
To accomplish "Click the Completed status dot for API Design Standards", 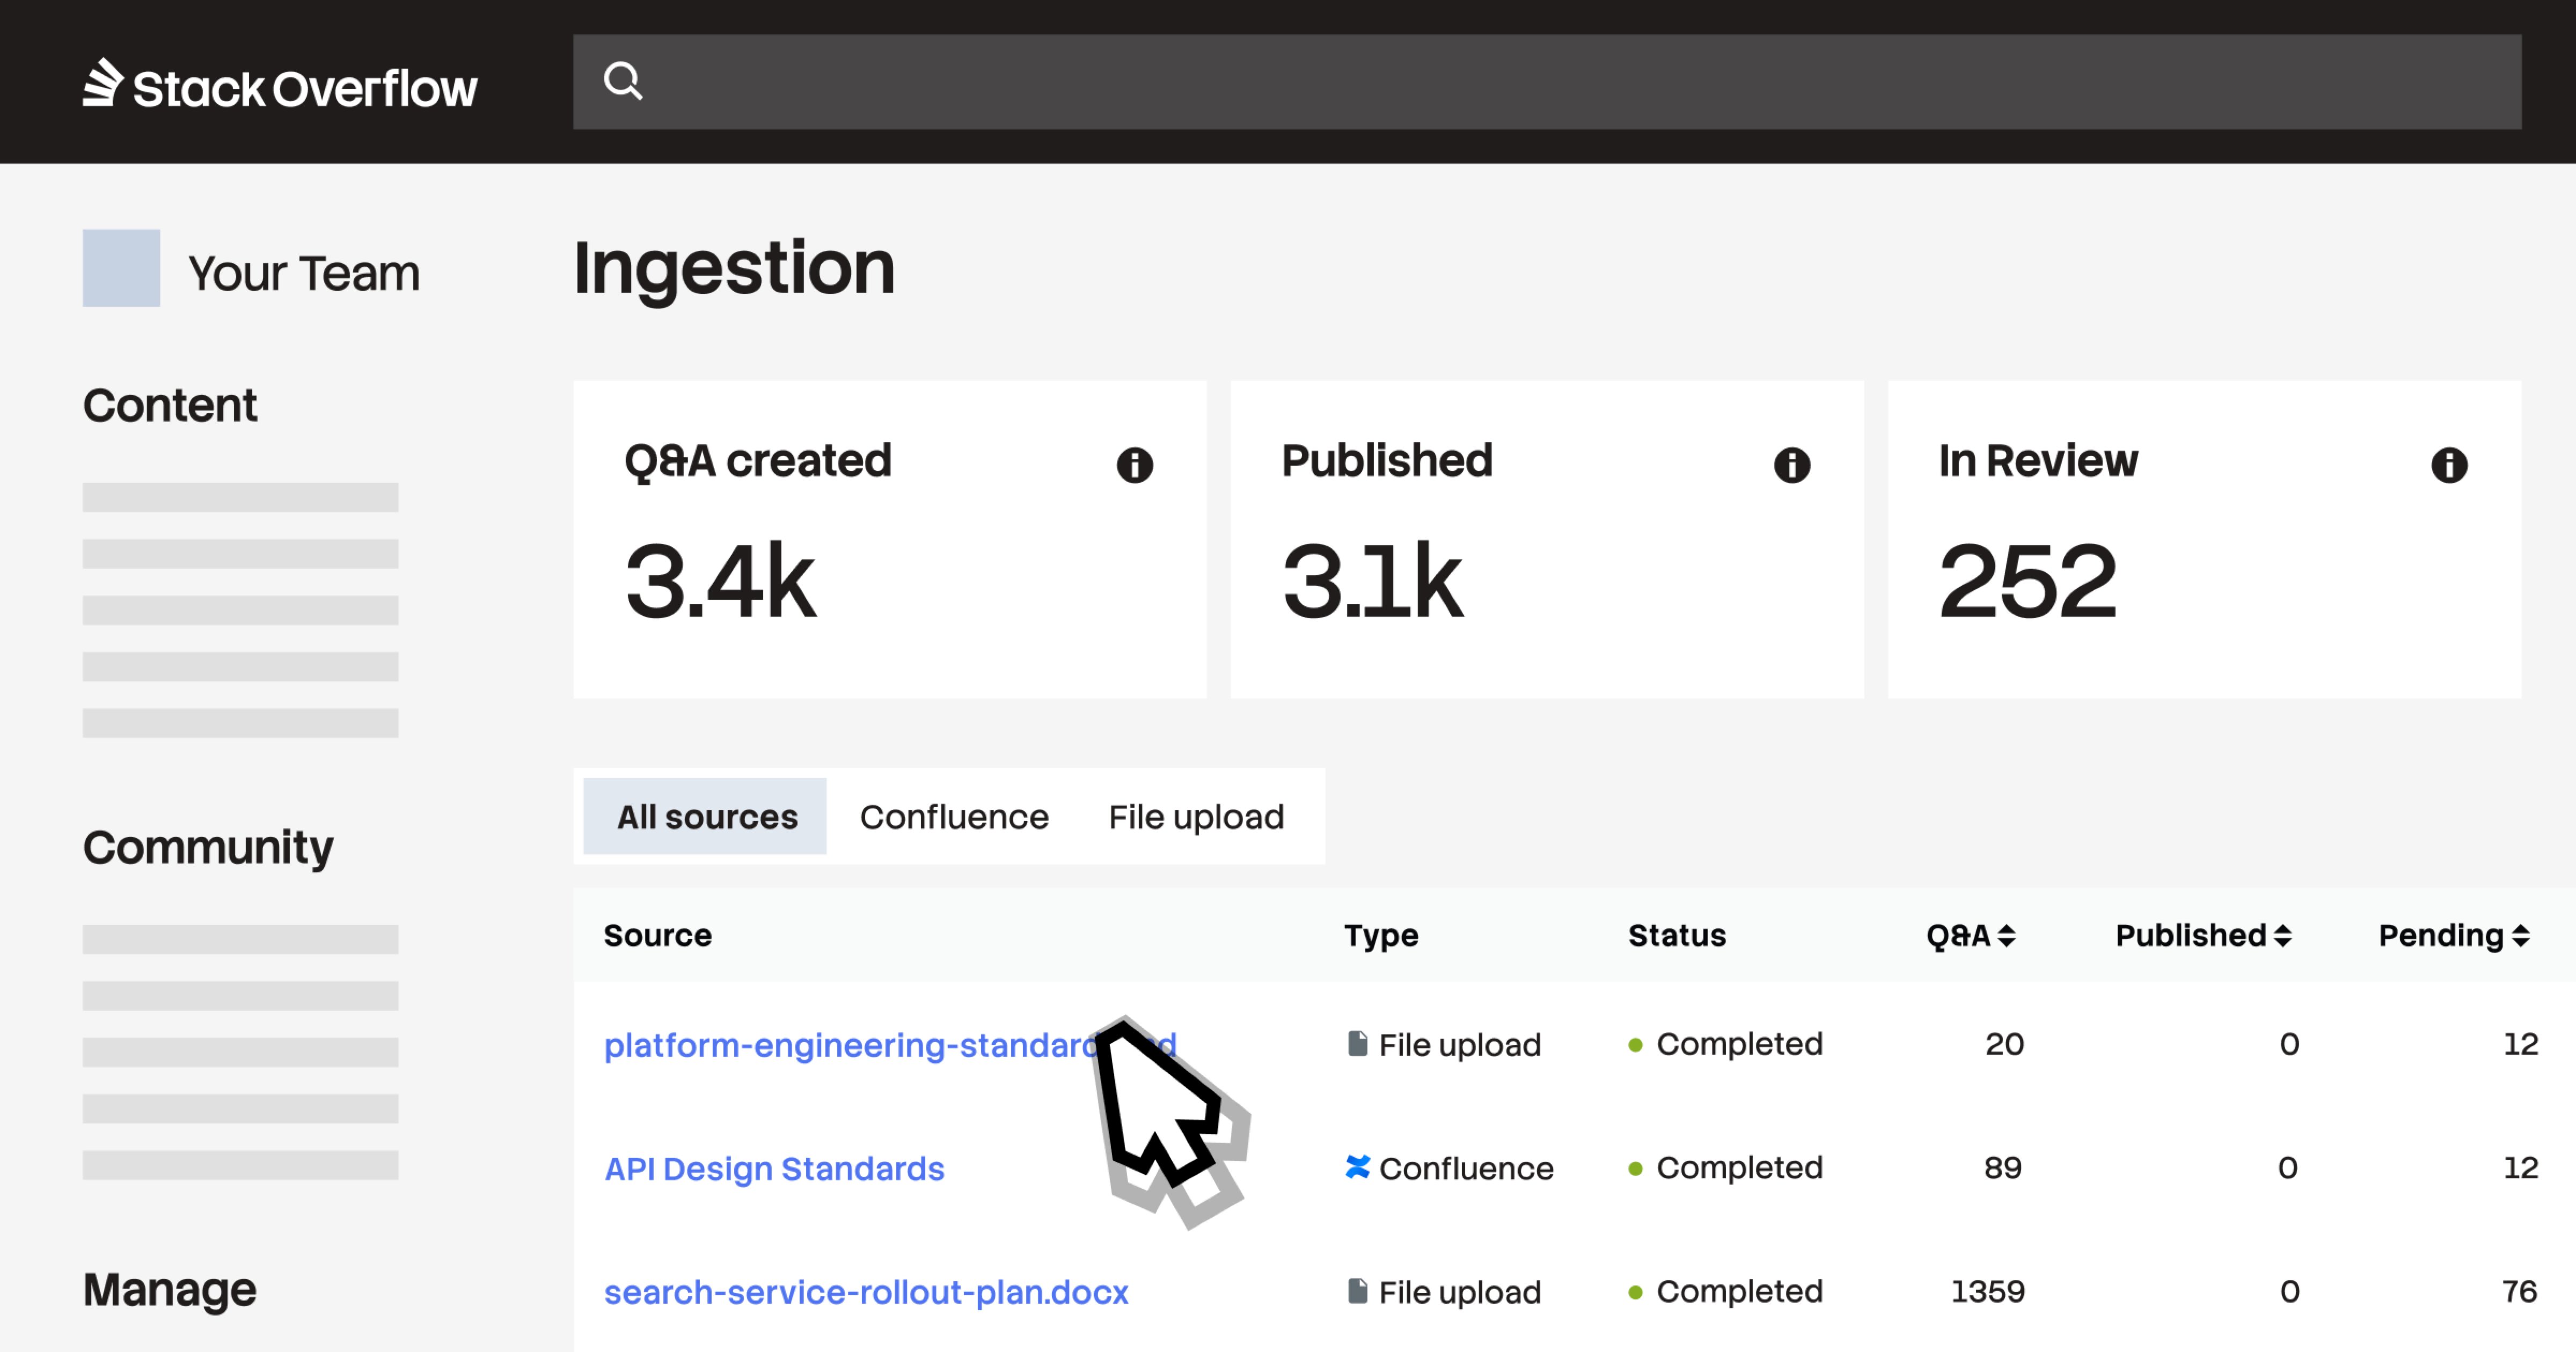I will tap(1634, 1166).
